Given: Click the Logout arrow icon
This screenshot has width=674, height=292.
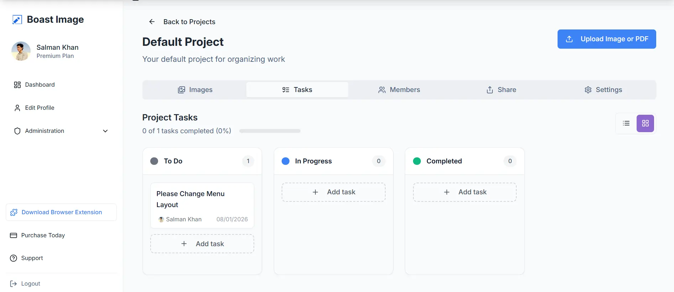Looking at the screenshot, I should pyautogui.click(x=14, y=283).
